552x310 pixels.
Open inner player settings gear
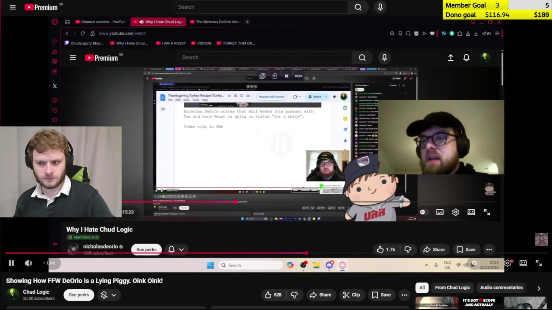[455, 212]
